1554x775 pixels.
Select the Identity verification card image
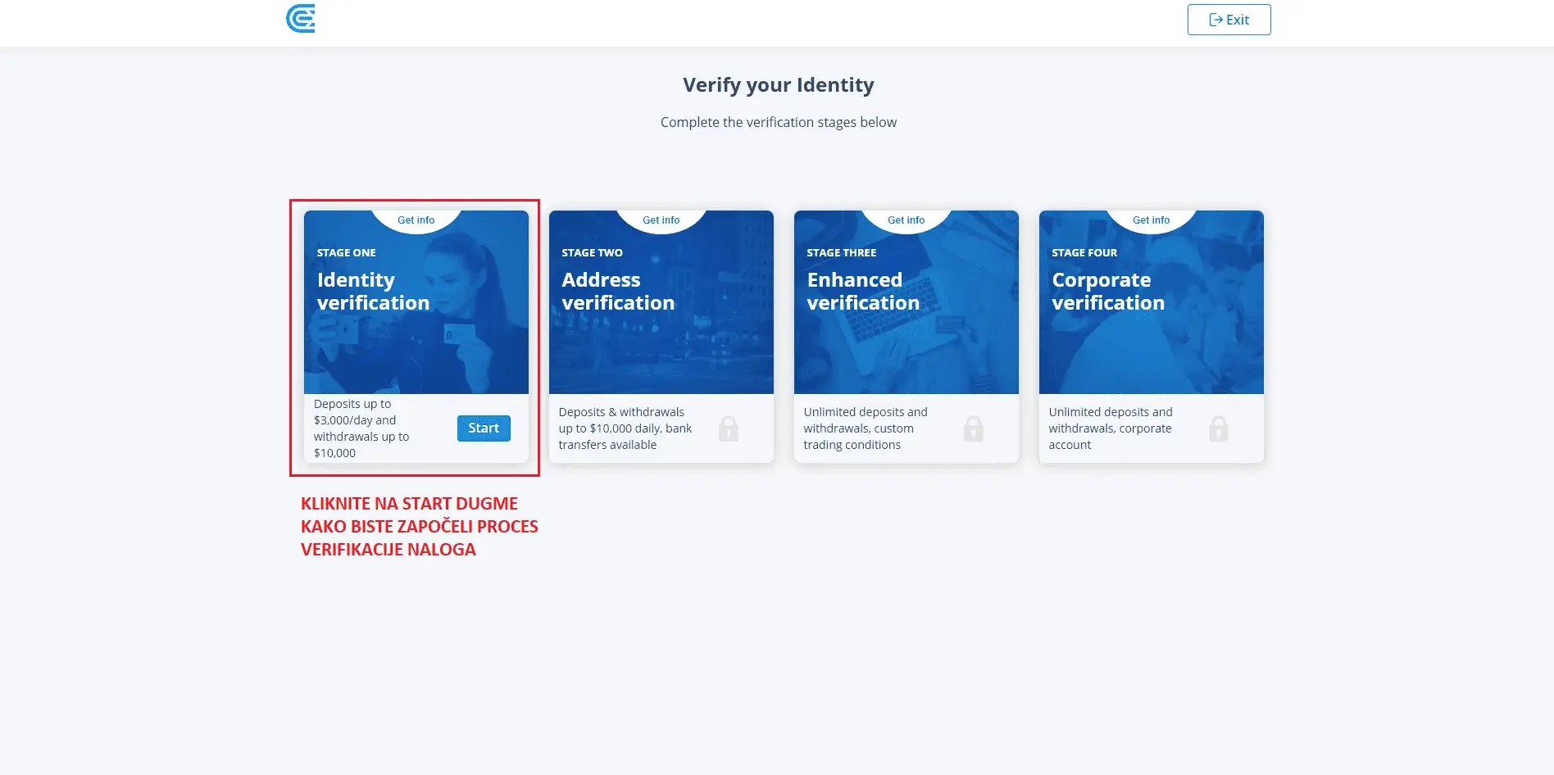coord(416,302)
